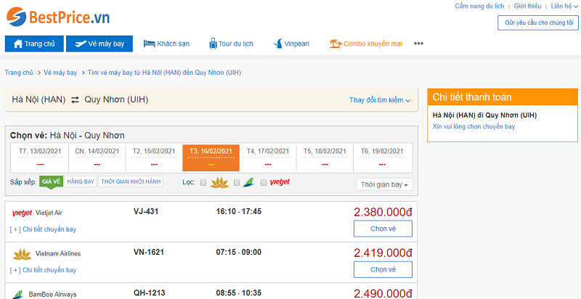Click lotus logo in VN-1621 row
The image size is (581, 299).
pyautogui.click(x=23, y=254)
